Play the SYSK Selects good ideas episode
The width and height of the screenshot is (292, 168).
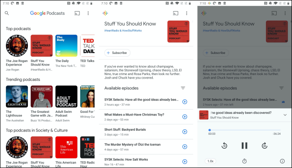pyautogui.click(x=185, y=102)
